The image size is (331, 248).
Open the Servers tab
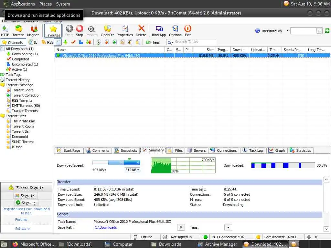point(197,150)
